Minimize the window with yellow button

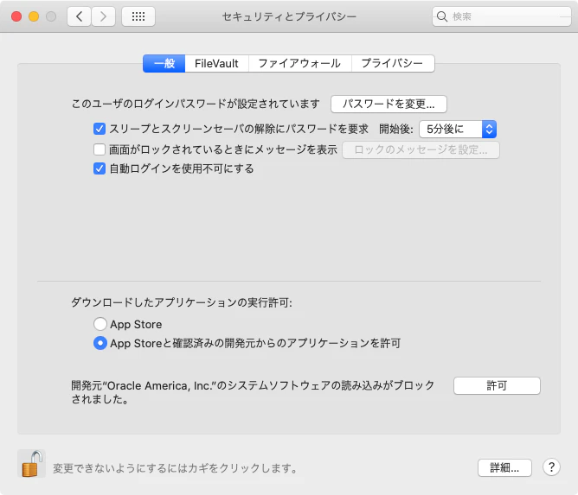pyautogui.click(x=34, y=16)
